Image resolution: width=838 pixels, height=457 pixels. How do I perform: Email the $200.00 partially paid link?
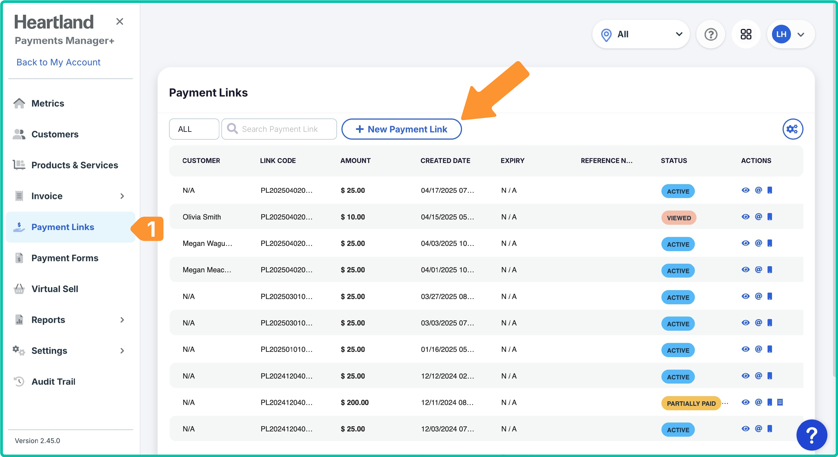tap(758, 402)
